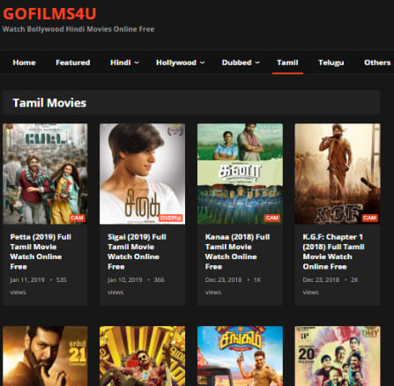Open the Petta movie poster
Viewport: 394px width, 386px height.
click(x=45, y=174)
